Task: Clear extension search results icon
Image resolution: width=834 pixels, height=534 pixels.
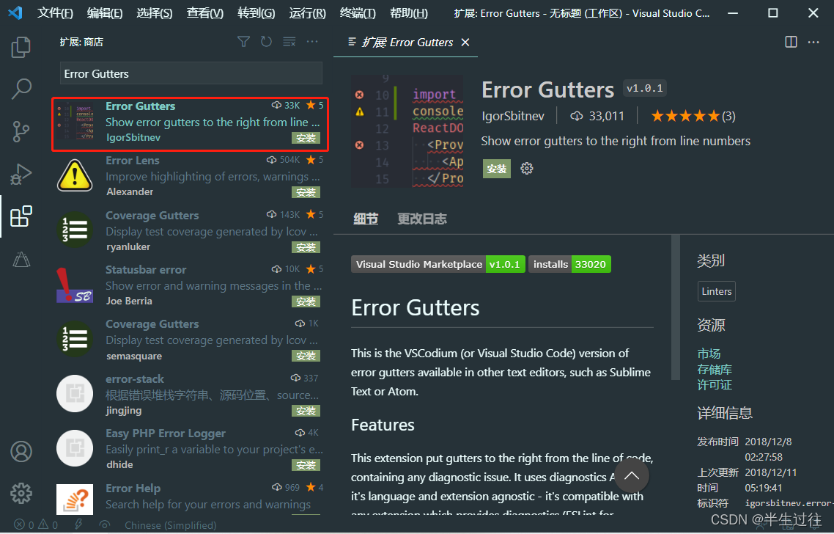Action: click(289, 42)
